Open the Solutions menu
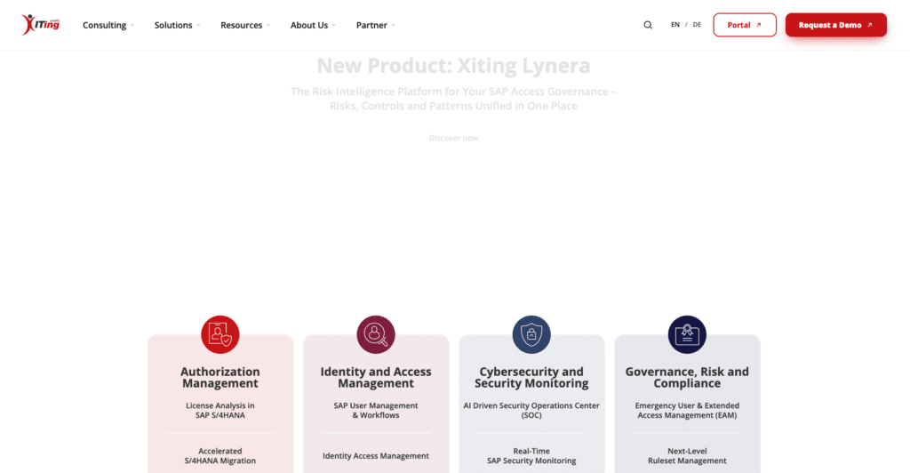 pos(173,25)
